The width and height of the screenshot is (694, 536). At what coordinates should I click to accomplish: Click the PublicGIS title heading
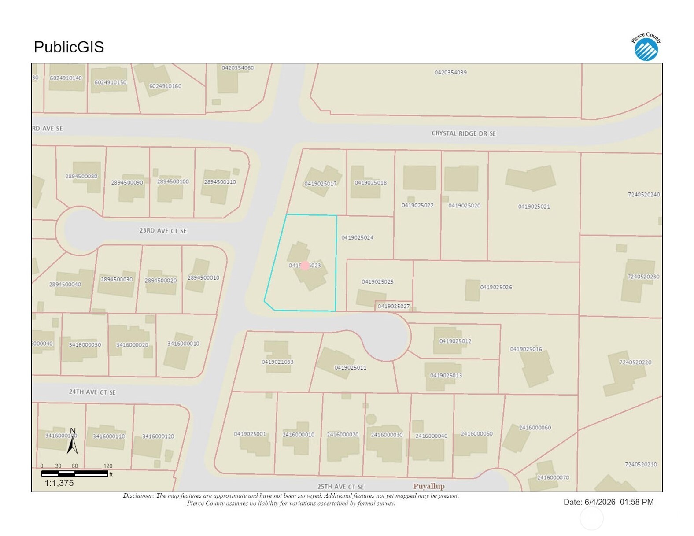coord(69,47)
